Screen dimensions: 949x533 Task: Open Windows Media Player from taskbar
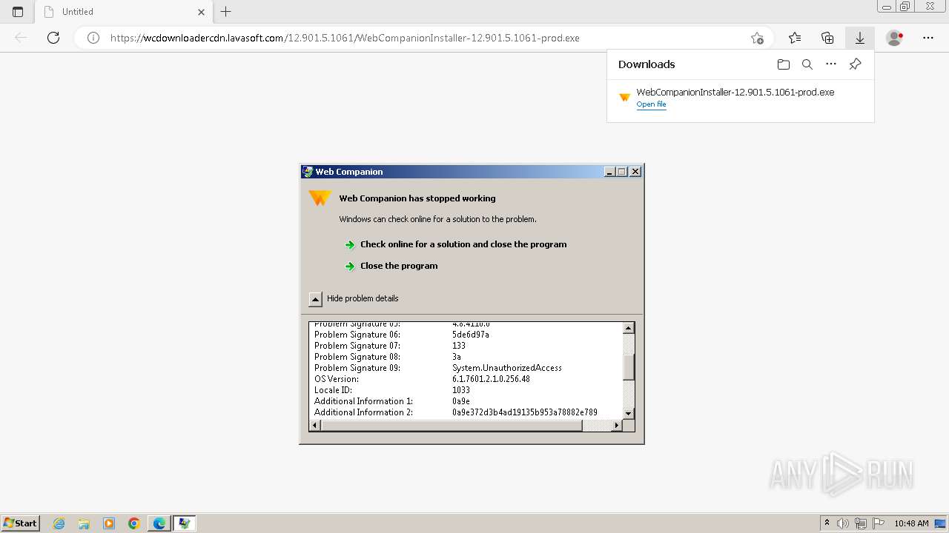tap(109, 523)
